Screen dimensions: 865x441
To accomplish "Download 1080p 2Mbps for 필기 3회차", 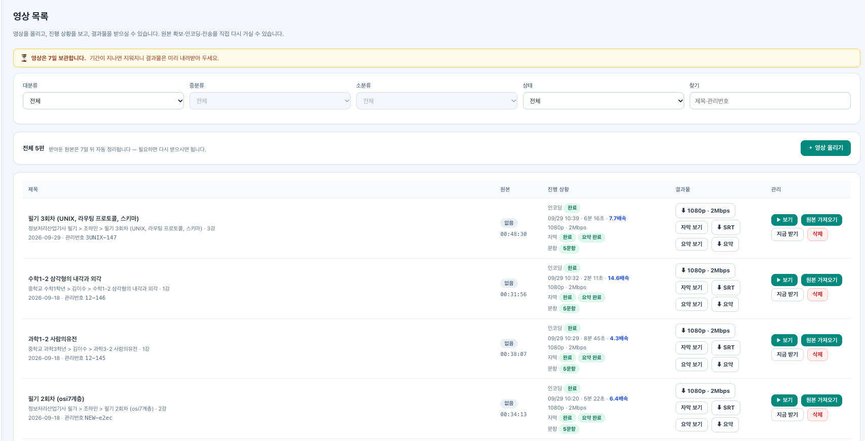I will point(705,211).
